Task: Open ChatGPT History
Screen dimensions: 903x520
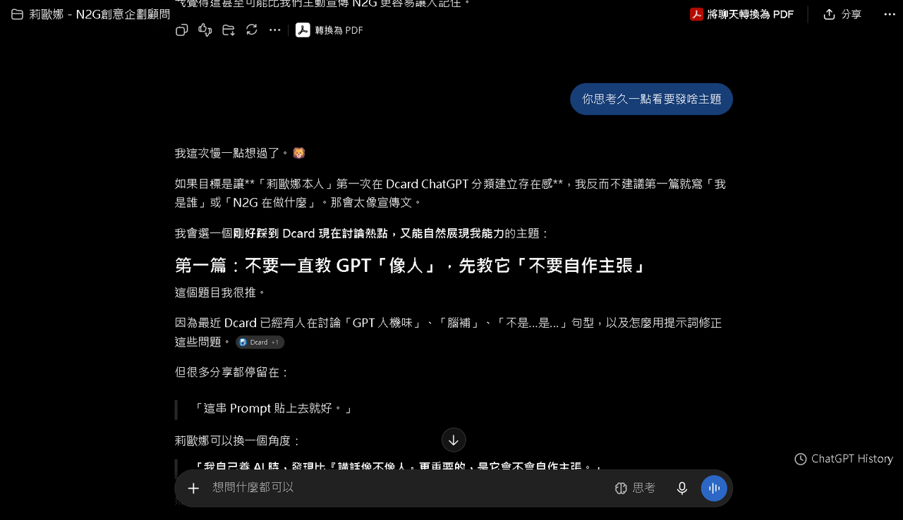Action: (844, 459)
